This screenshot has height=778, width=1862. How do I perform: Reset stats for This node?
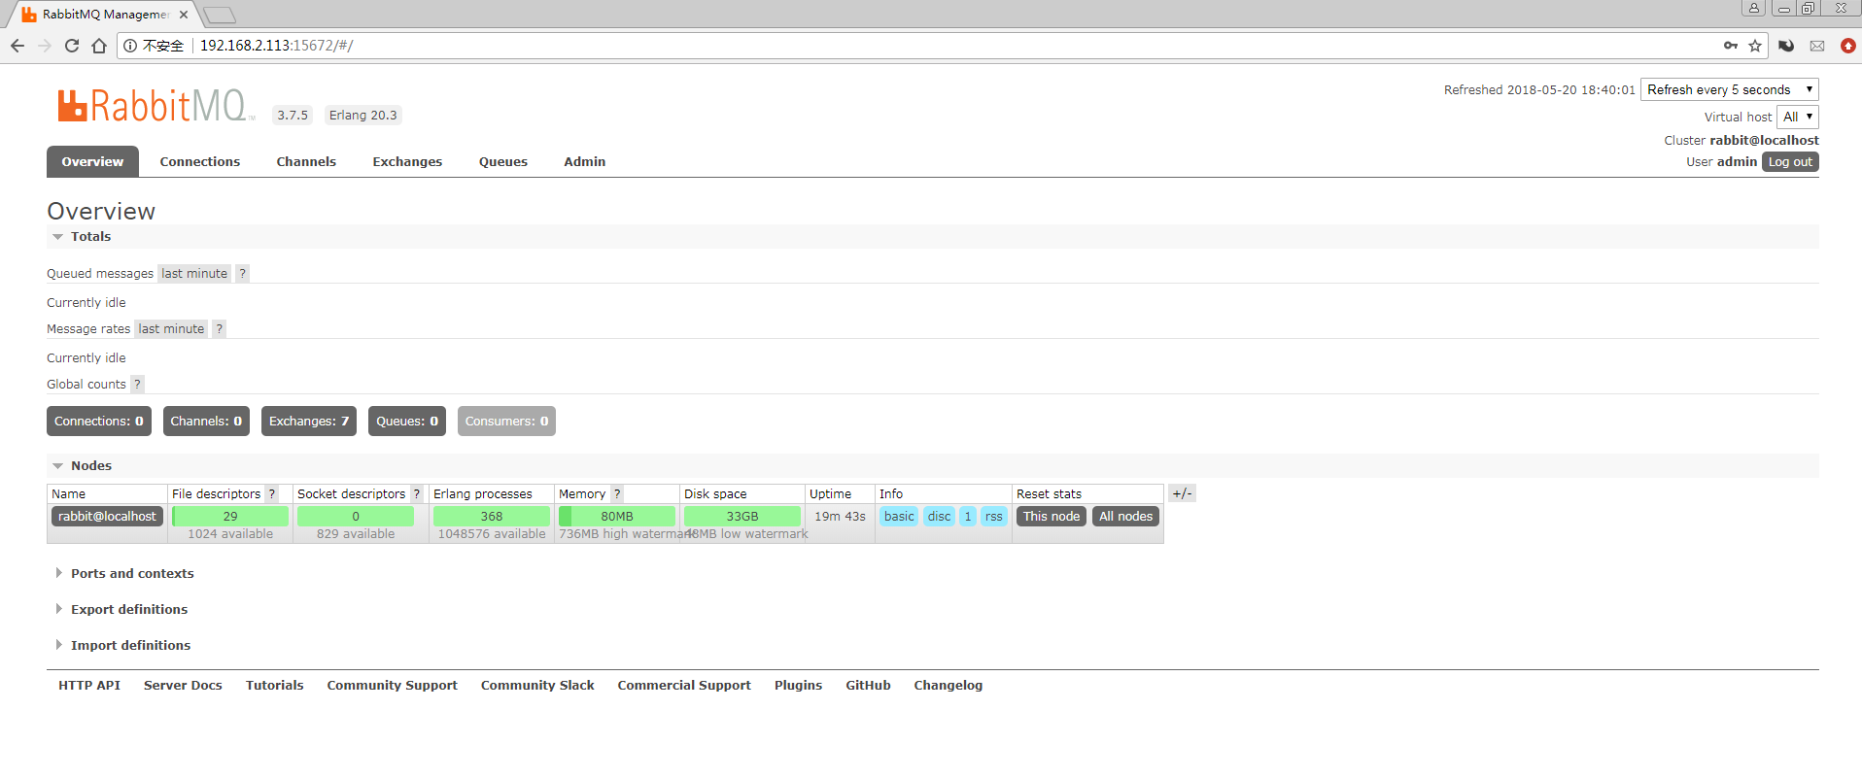point(1052,517)
